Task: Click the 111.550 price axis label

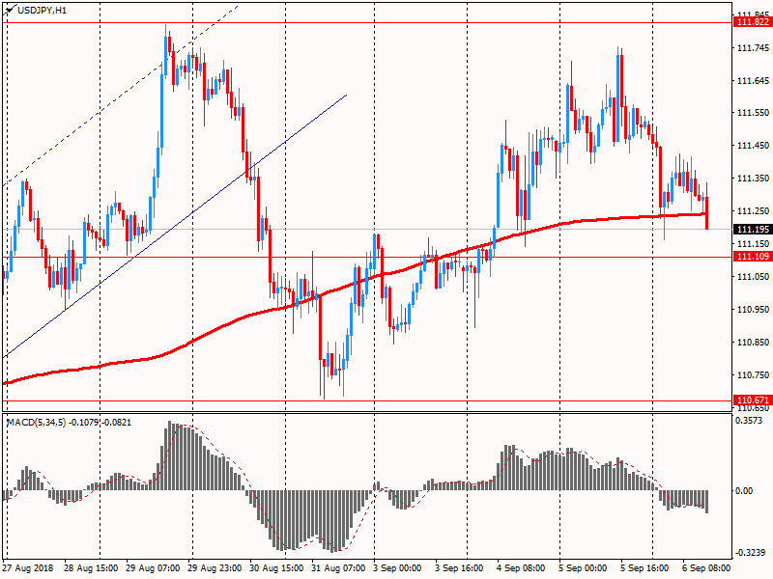Action: click(753, 113)
